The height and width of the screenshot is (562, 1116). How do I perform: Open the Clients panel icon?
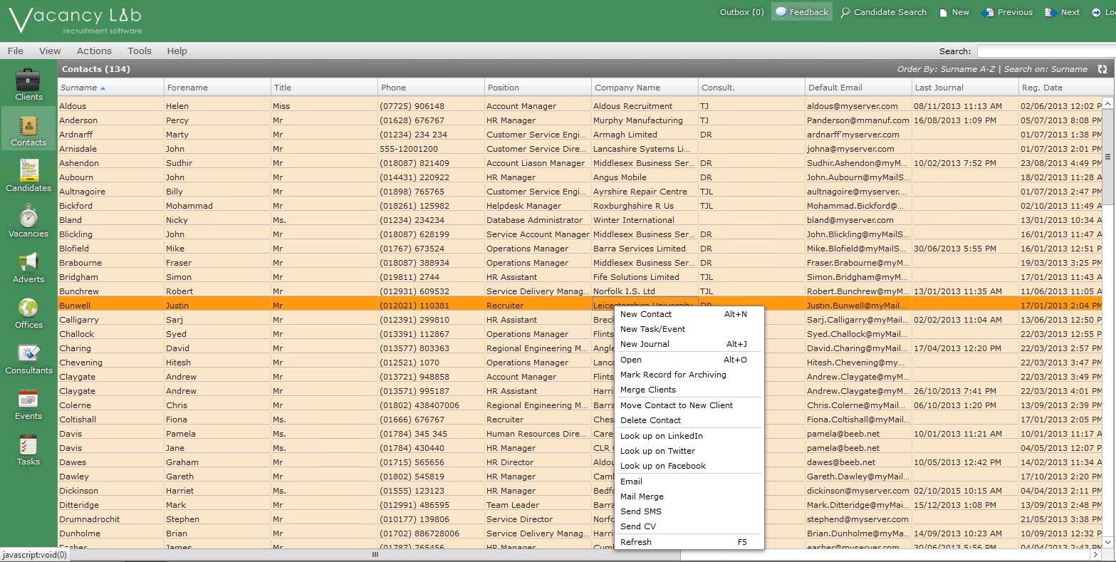(x=28, y=83)
